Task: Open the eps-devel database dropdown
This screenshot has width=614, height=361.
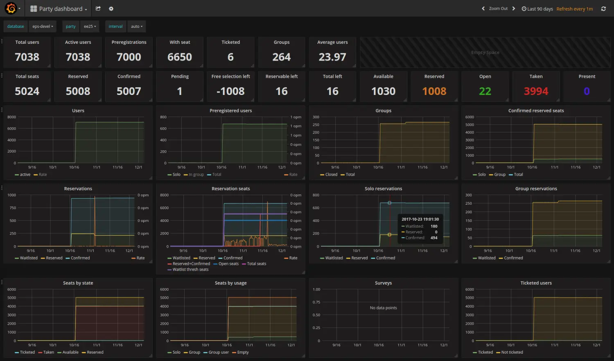Action: point(43,26)
